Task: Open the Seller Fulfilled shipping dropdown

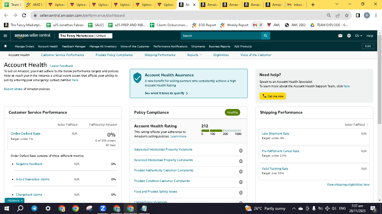Action: (x=357, y=125)
